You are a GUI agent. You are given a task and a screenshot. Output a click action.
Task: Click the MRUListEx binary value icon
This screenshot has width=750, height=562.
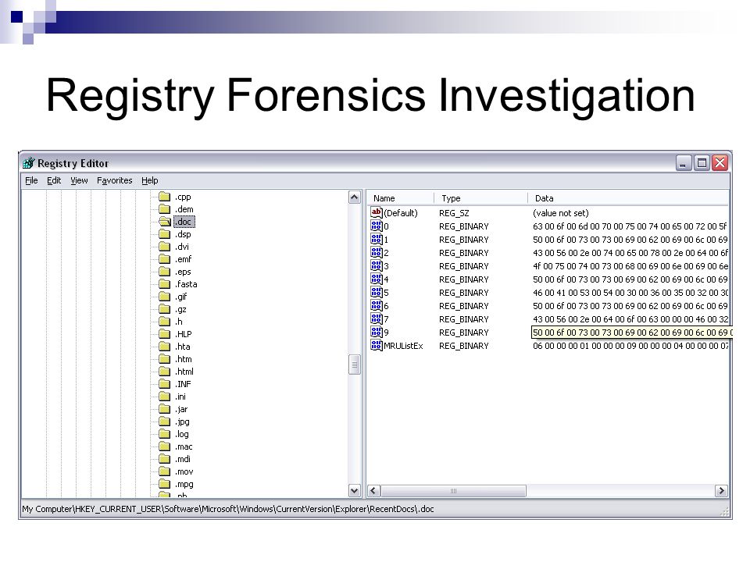[377, 345]
